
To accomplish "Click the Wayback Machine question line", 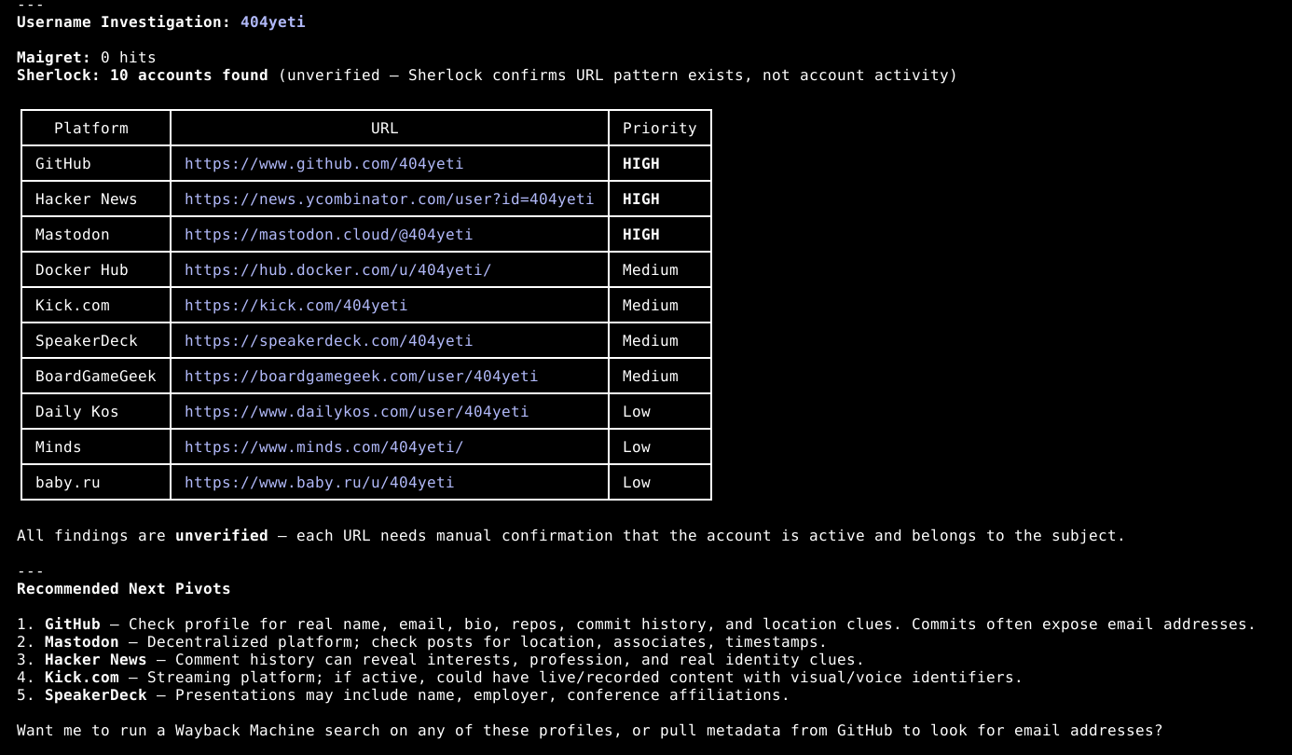I will (589, 730).
